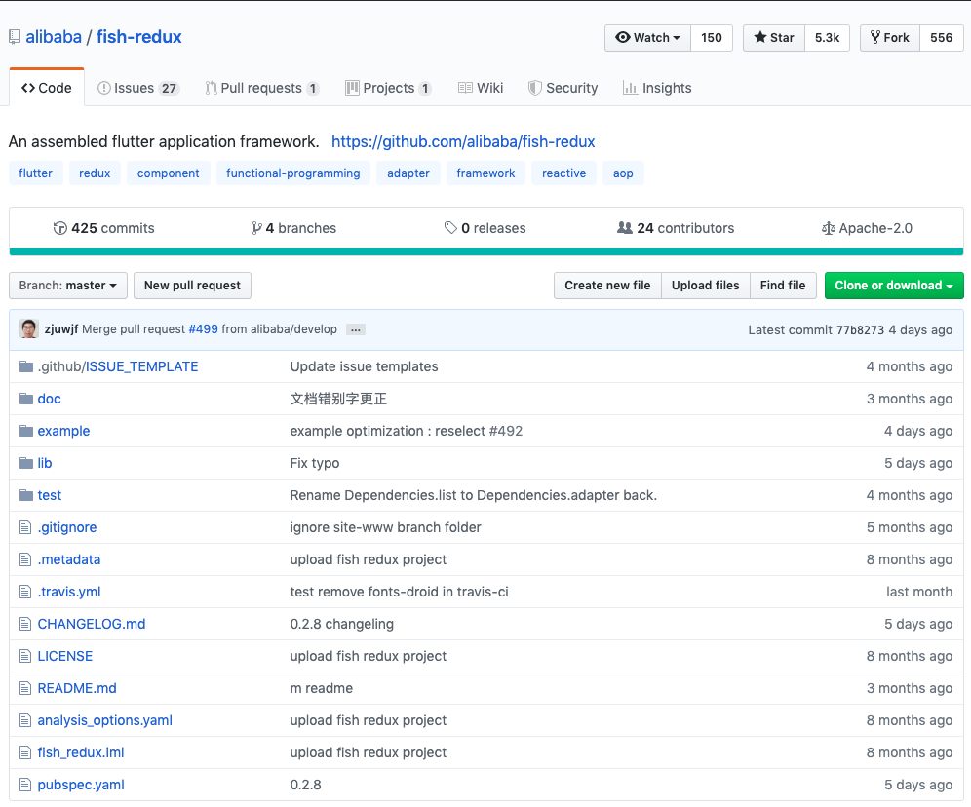
Task: Open the '0.2.8 changeling' commit message
Action: coord(342,624)
